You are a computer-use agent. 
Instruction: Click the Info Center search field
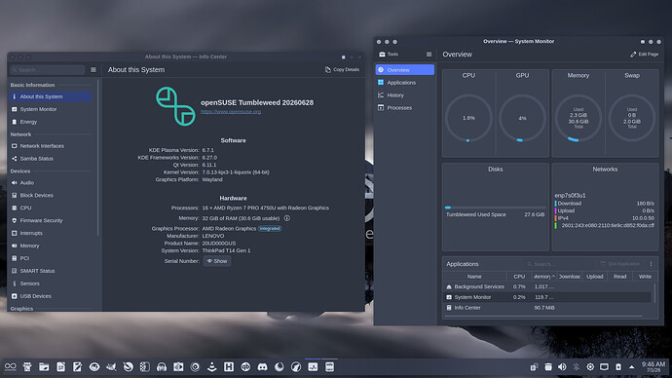click(x=48, y=70)
